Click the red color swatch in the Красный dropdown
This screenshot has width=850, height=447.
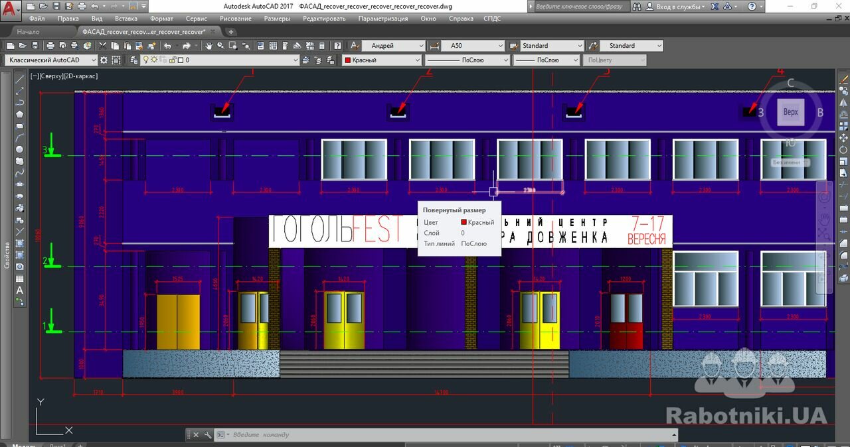point(348,60)
